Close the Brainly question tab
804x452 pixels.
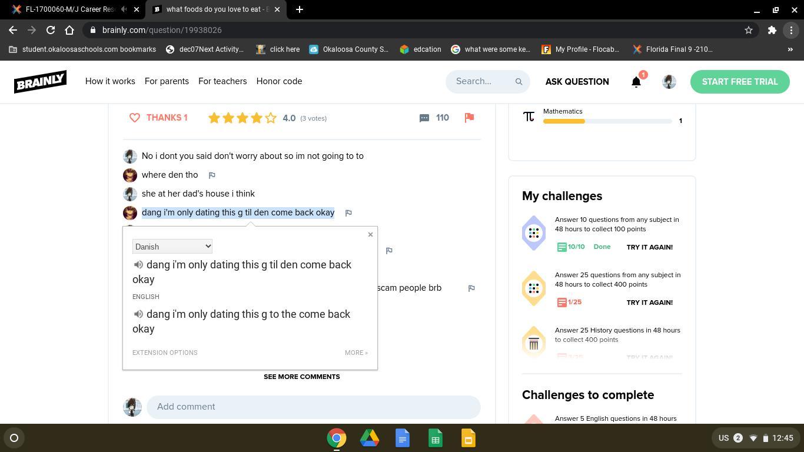click(x=277, y=9)
